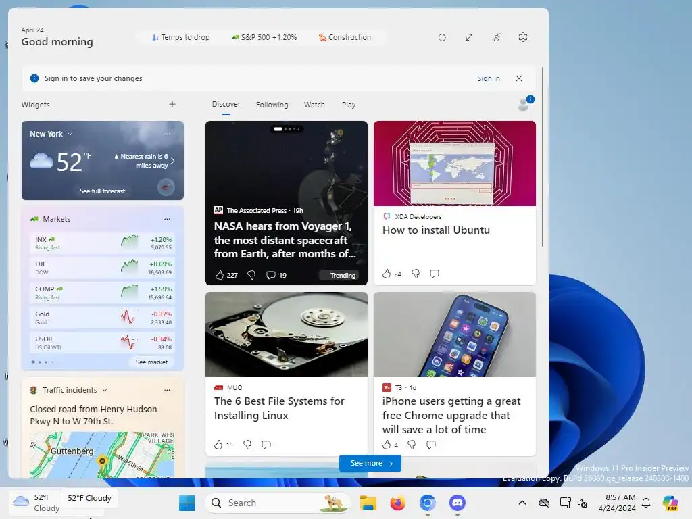Show hidden system tray icons

(522, 503)
